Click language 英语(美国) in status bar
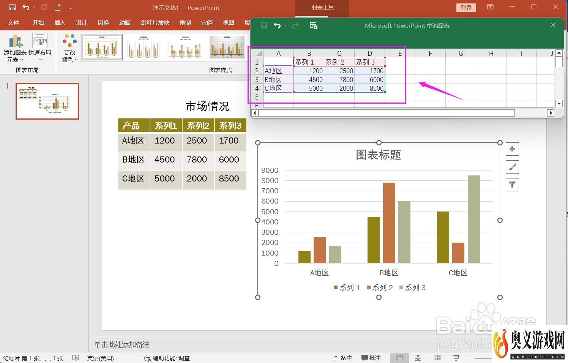 click(x=100, y=358)
